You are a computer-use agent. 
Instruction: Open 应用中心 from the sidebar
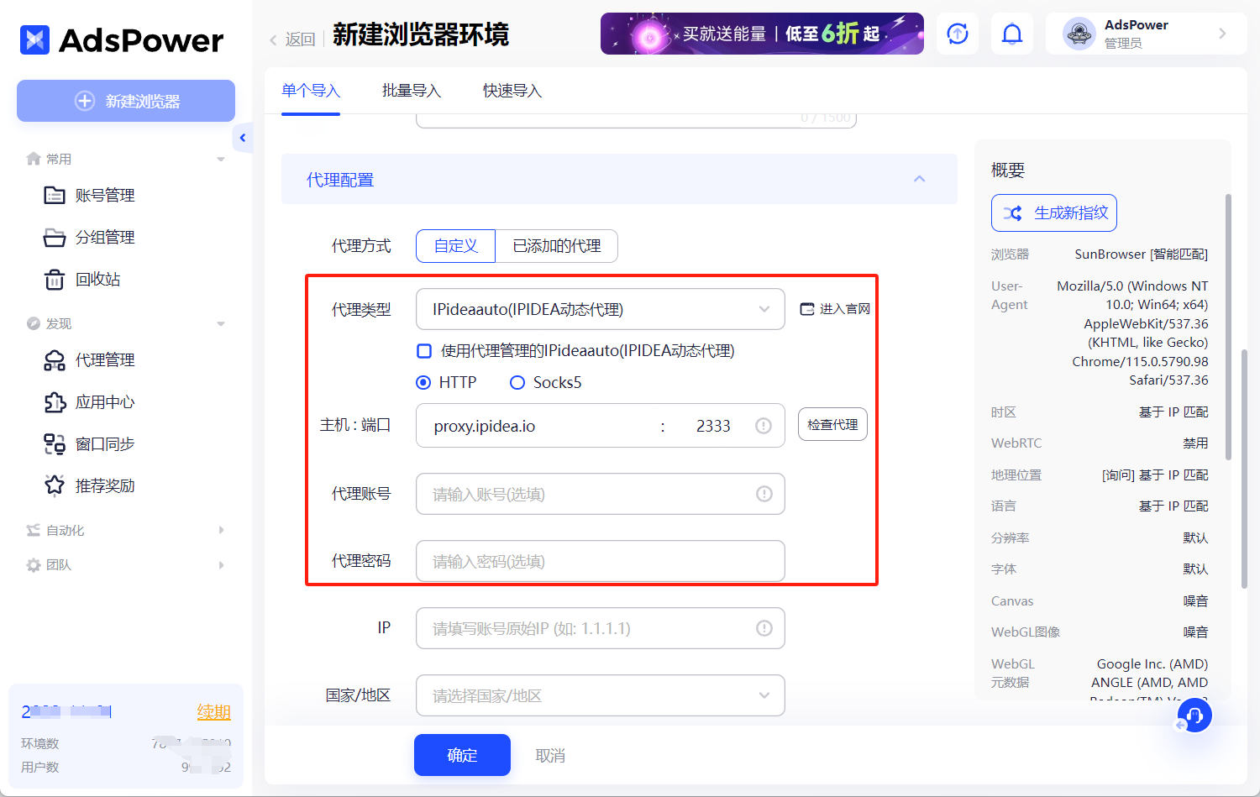104,401
